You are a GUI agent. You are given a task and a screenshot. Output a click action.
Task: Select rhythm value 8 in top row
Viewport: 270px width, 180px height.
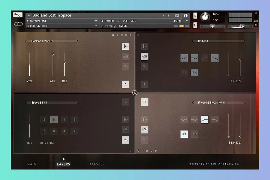(x=54, y=120)
